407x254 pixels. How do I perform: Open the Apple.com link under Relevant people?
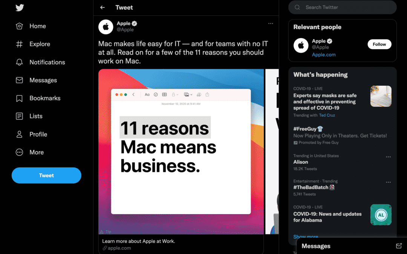(x=324, y=55)
